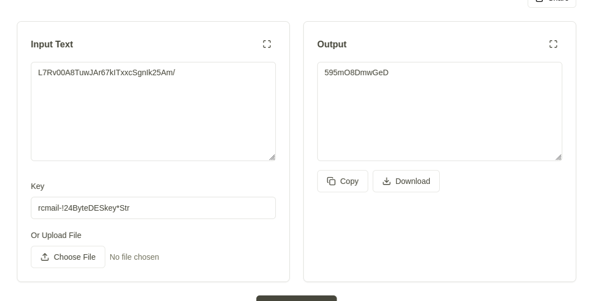Click the "No file chosen" text

(x=134, y=257)
